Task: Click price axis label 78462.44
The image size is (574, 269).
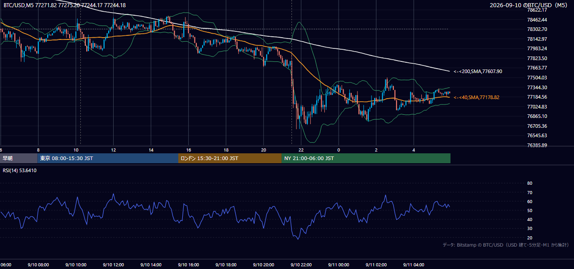Action: coord(537,20)
